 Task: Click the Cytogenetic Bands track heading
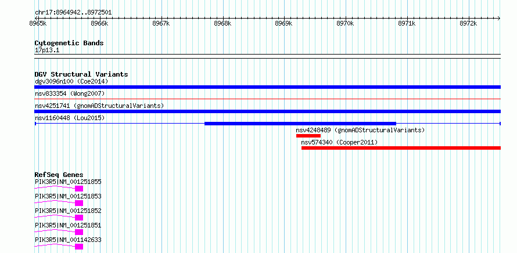(x=69, y=43)
